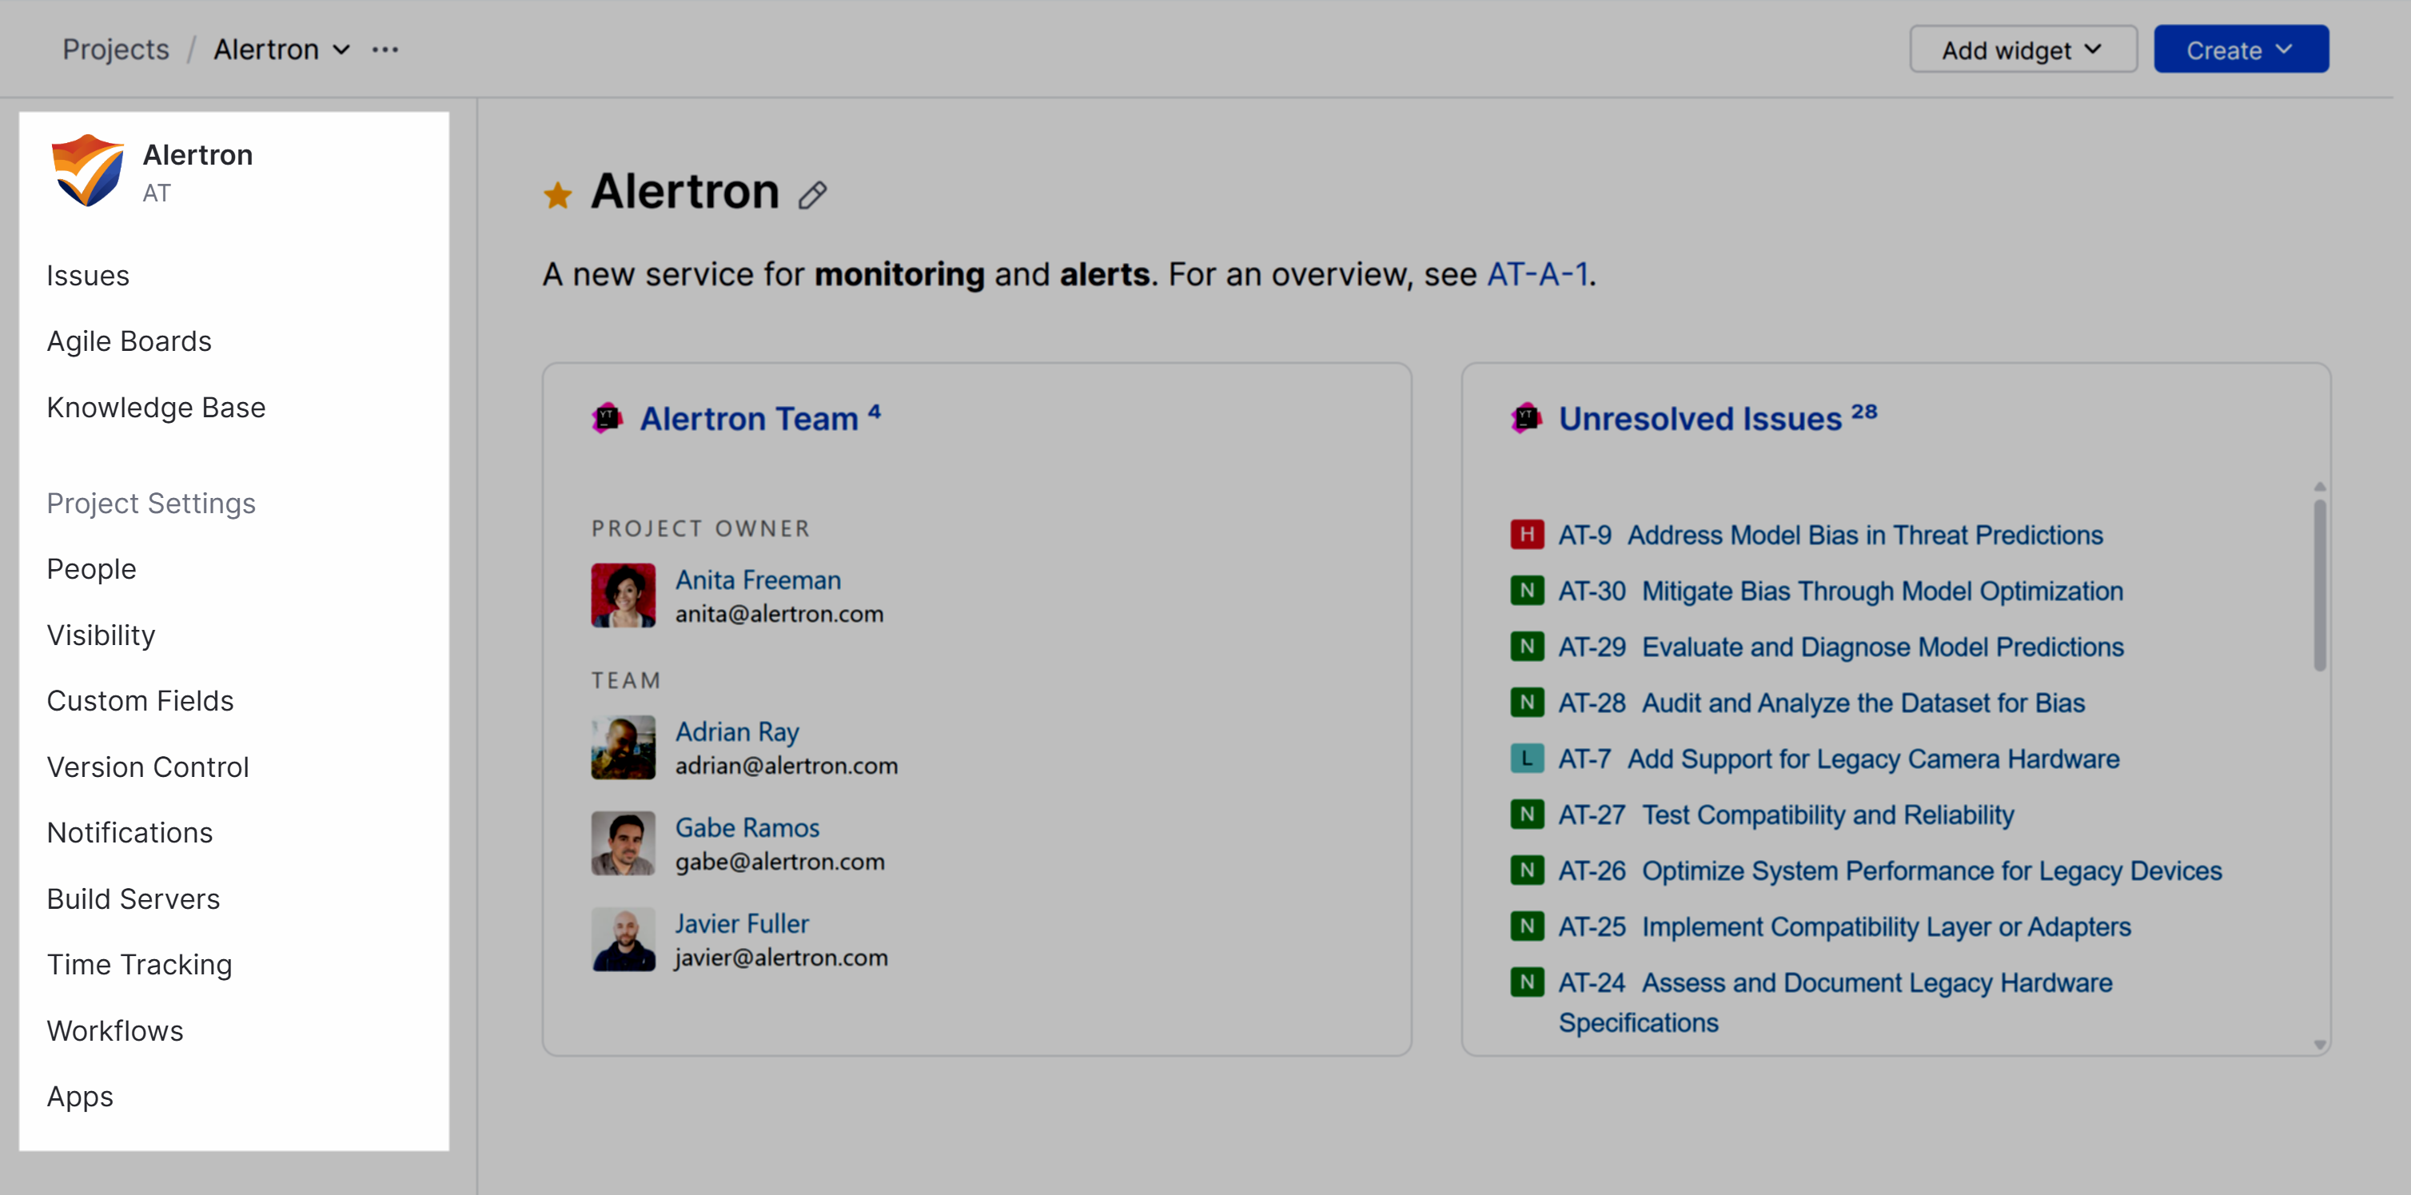Click the YouTrack icon beside Alertron Team
This screenshot has height=1195, width=2411.
click(608, 418)
